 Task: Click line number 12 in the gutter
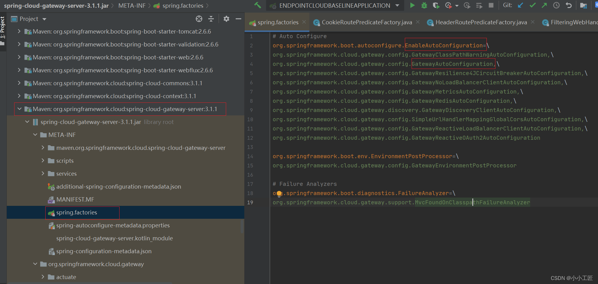250,138
